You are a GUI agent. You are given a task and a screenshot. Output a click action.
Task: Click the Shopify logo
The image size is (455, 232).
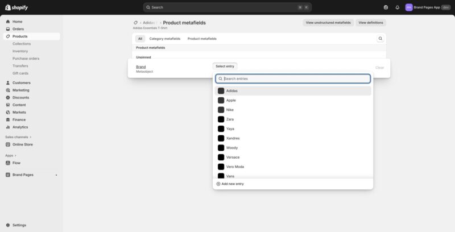point(16,7)
